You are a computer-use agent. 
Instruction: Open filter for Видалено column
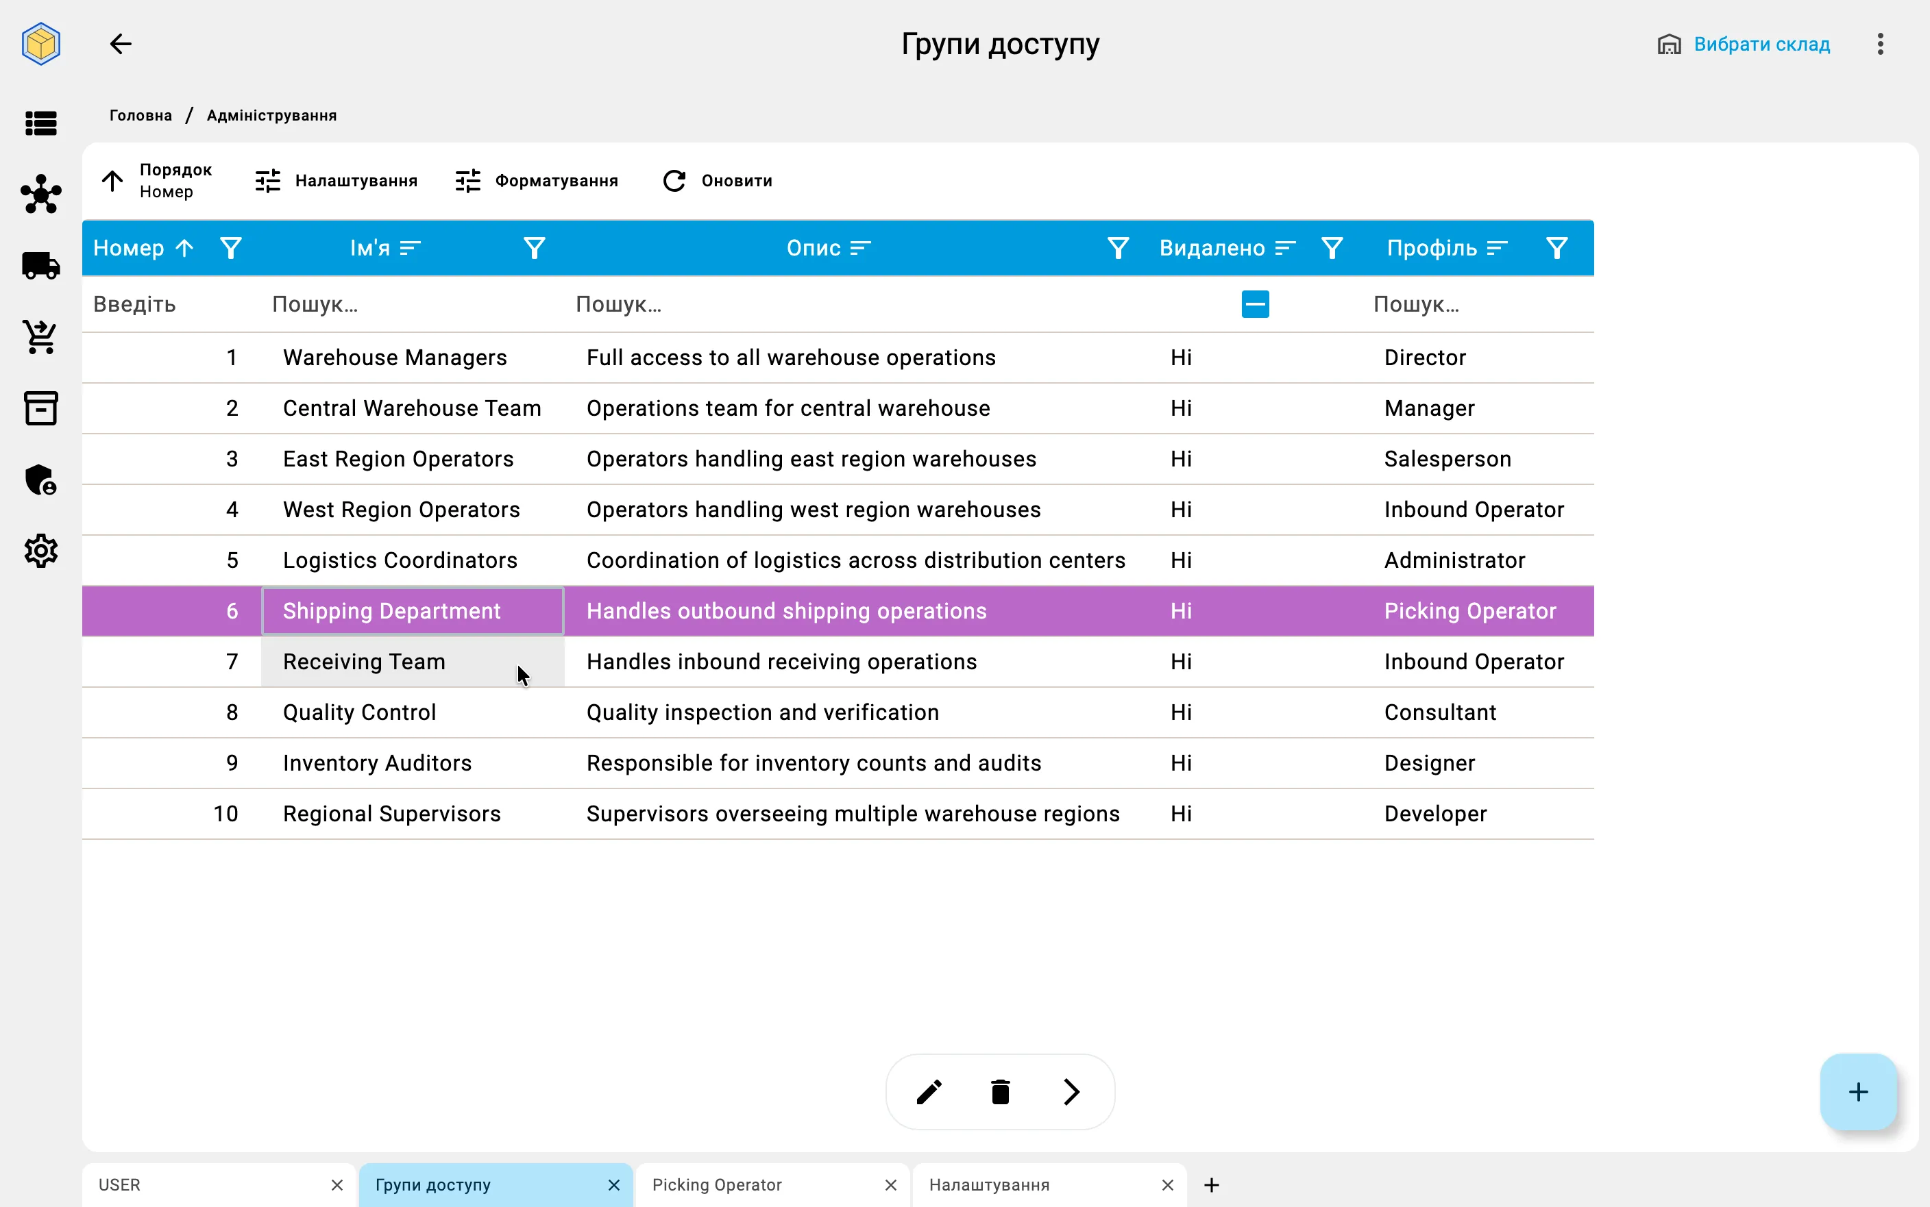[1331, 248]
